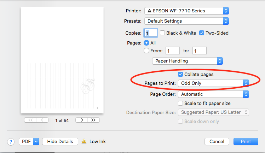
Task: Click the Low Ink status text
Action: click(x=98, y=142)
